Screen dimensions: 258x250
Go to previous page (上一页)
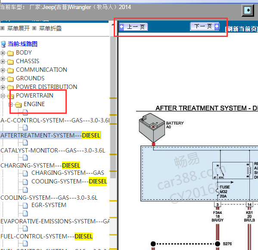134,27
